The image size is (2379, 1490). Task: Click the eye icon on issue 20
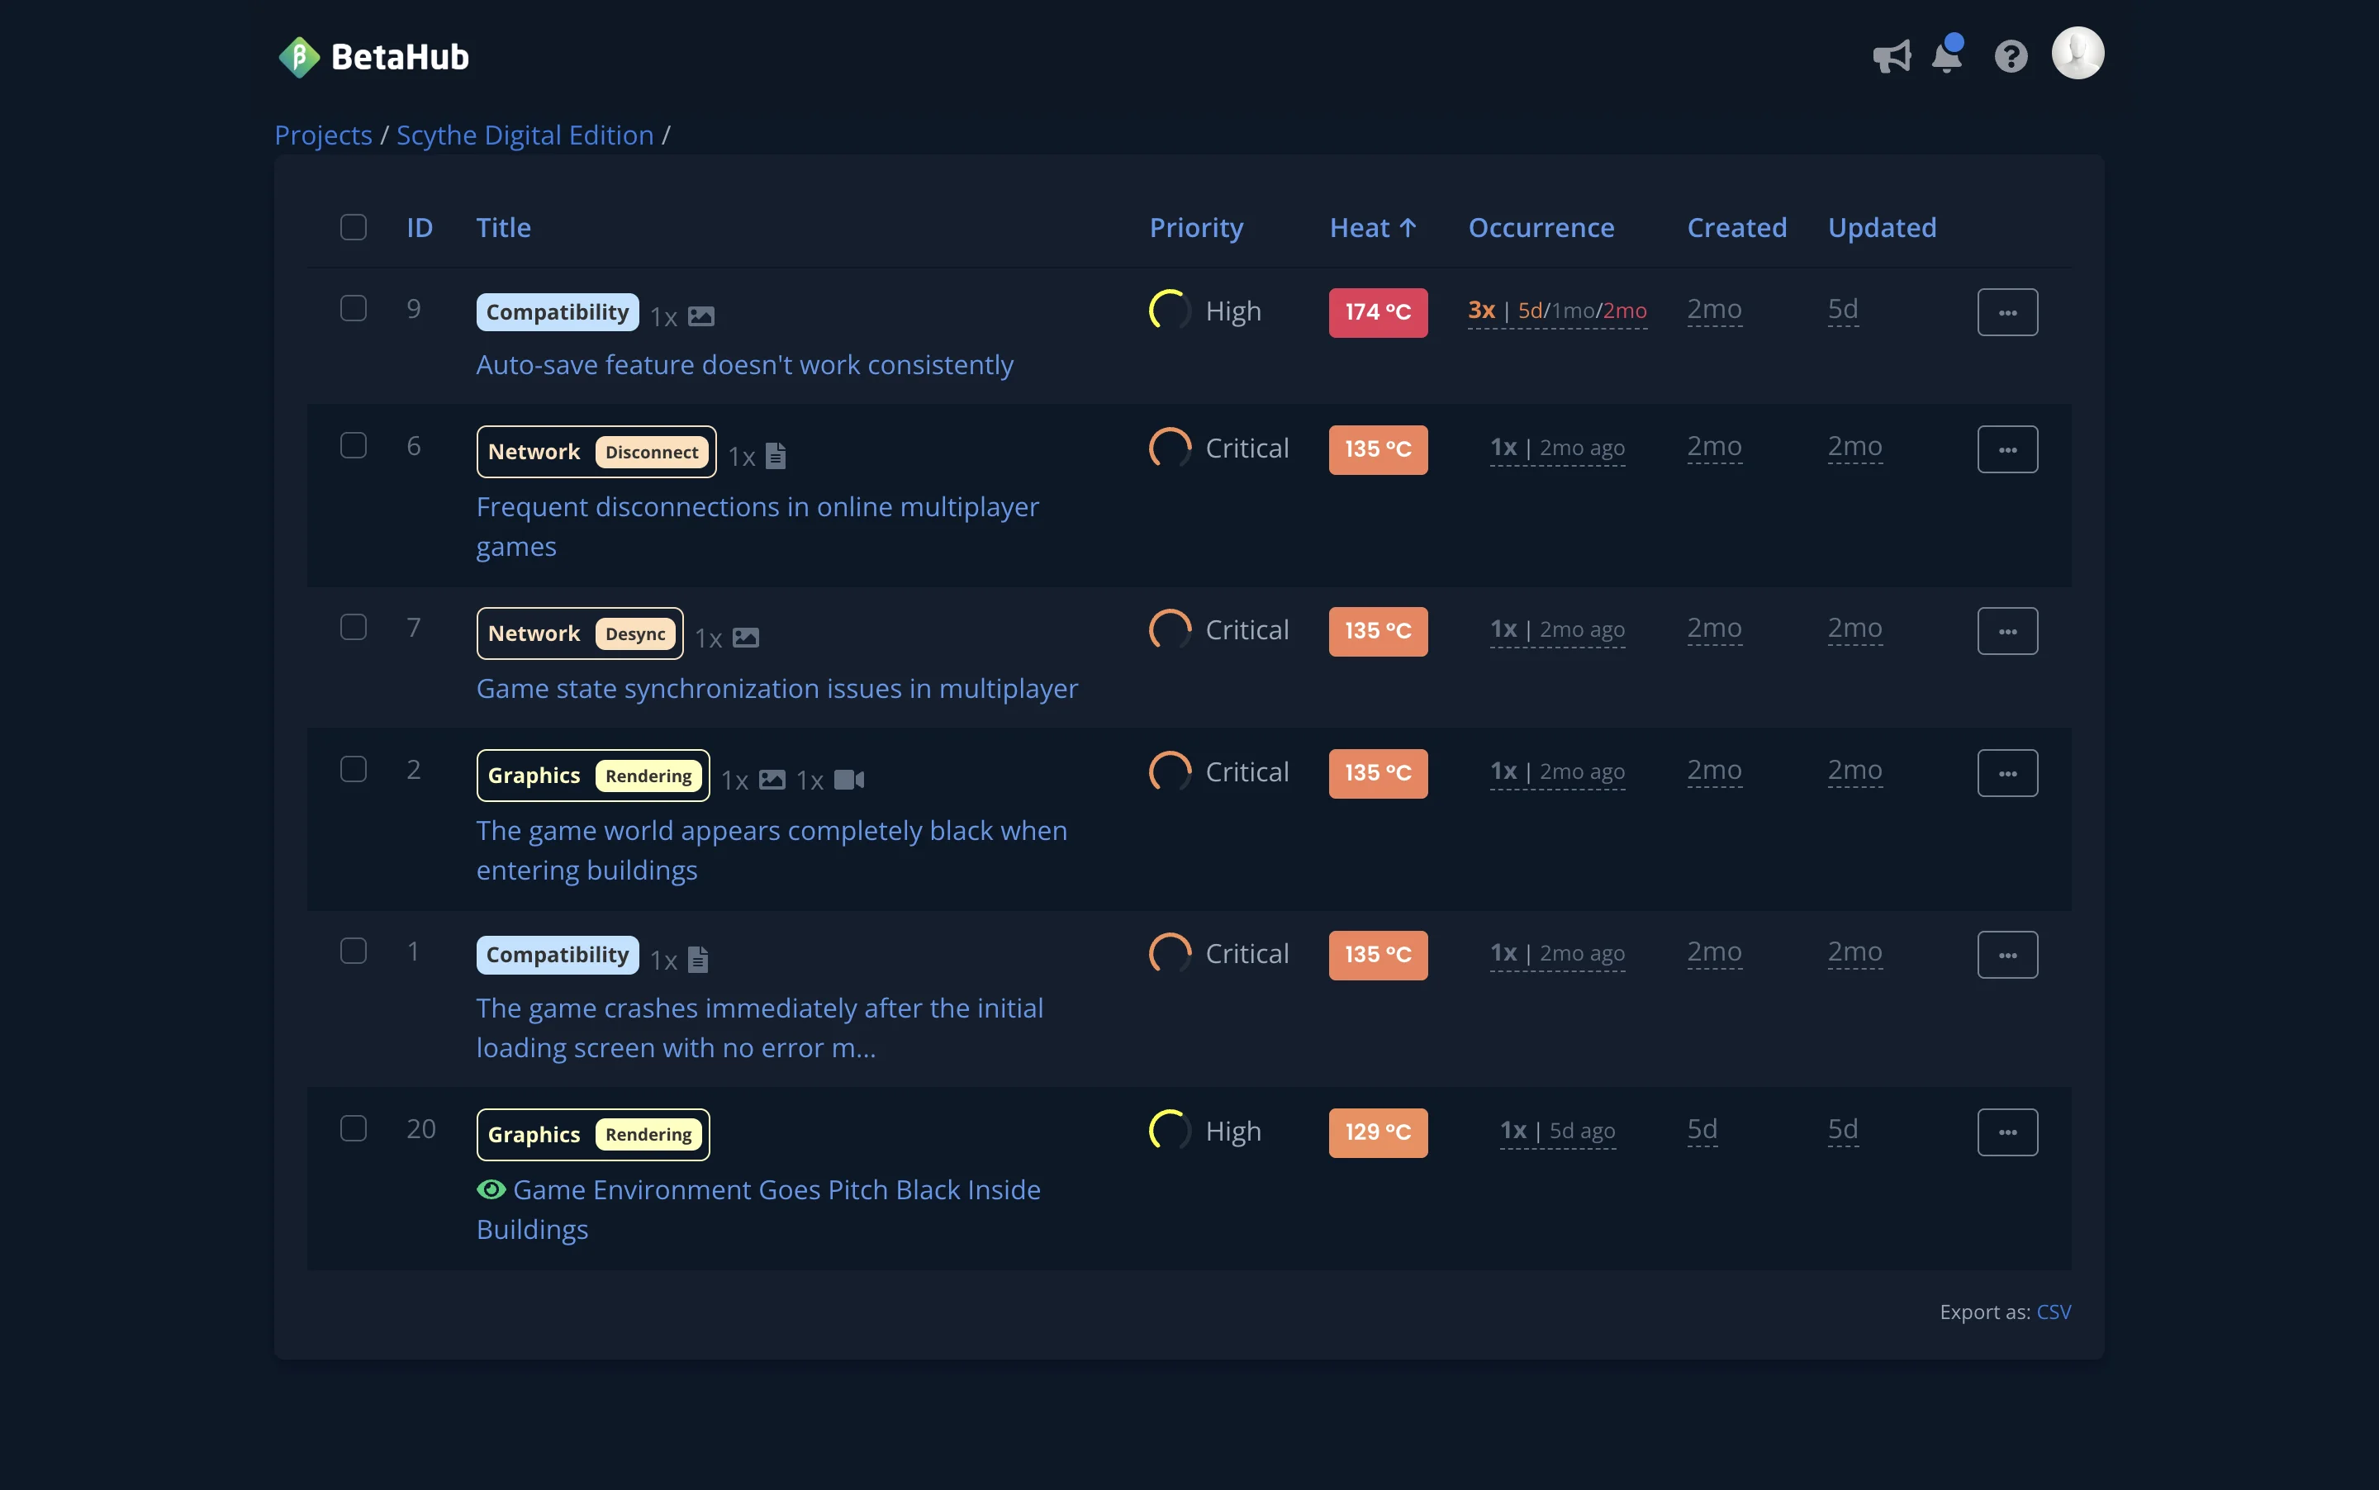coord(491,1189)
